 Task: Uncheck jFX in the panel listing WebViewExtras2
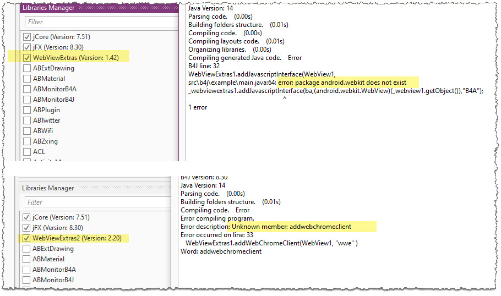26,228
